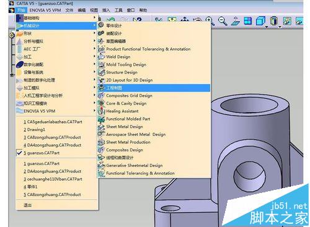This screenshot has width=310, height=227.
Task: Select the 基础结构 Start menu entry
Action: 56,18
